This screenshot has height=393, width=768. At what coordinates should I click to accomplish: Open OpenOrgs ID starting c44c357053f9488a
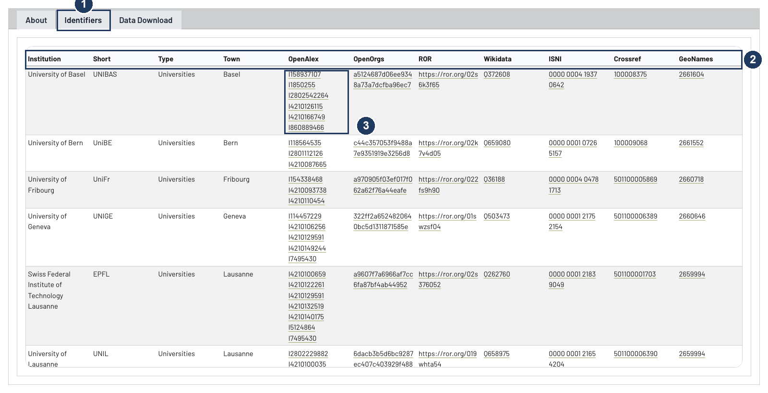[383, 148]
